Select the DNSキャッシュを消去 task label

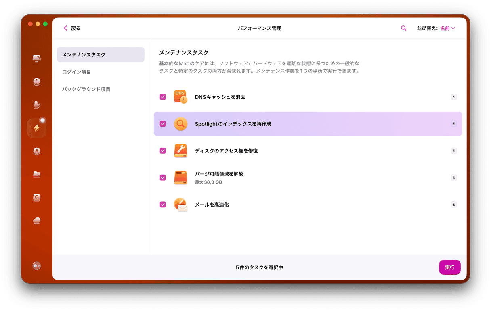220,97
